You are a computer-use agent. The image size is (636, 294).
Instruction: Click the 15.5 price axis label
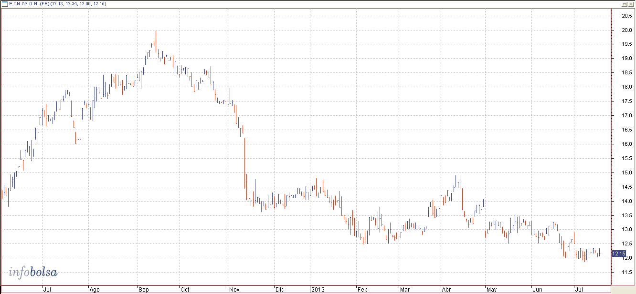(x=626, y=159)
